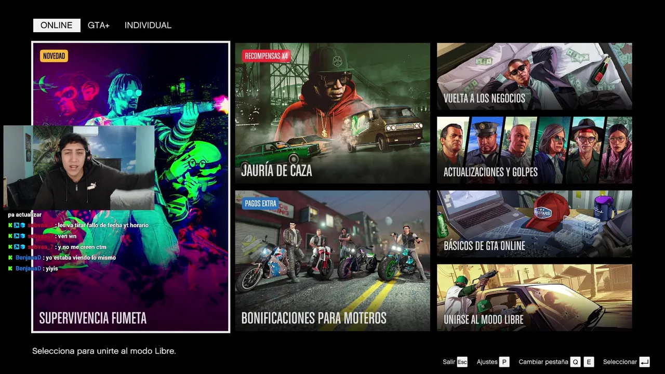Open Actualizaciones y Golpes tile
This screenshot has width=665, height=374.
(535, 150)
